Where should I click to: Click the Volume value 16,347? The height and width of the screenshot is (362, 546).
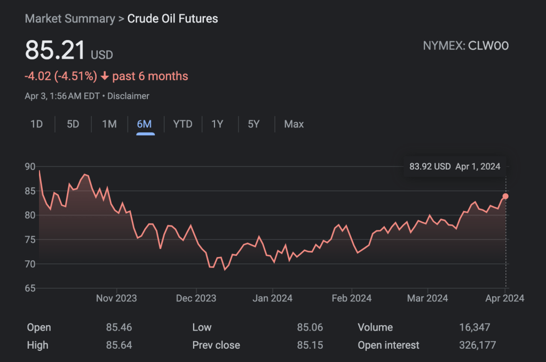pyautogui.click(x=474, y=327)
